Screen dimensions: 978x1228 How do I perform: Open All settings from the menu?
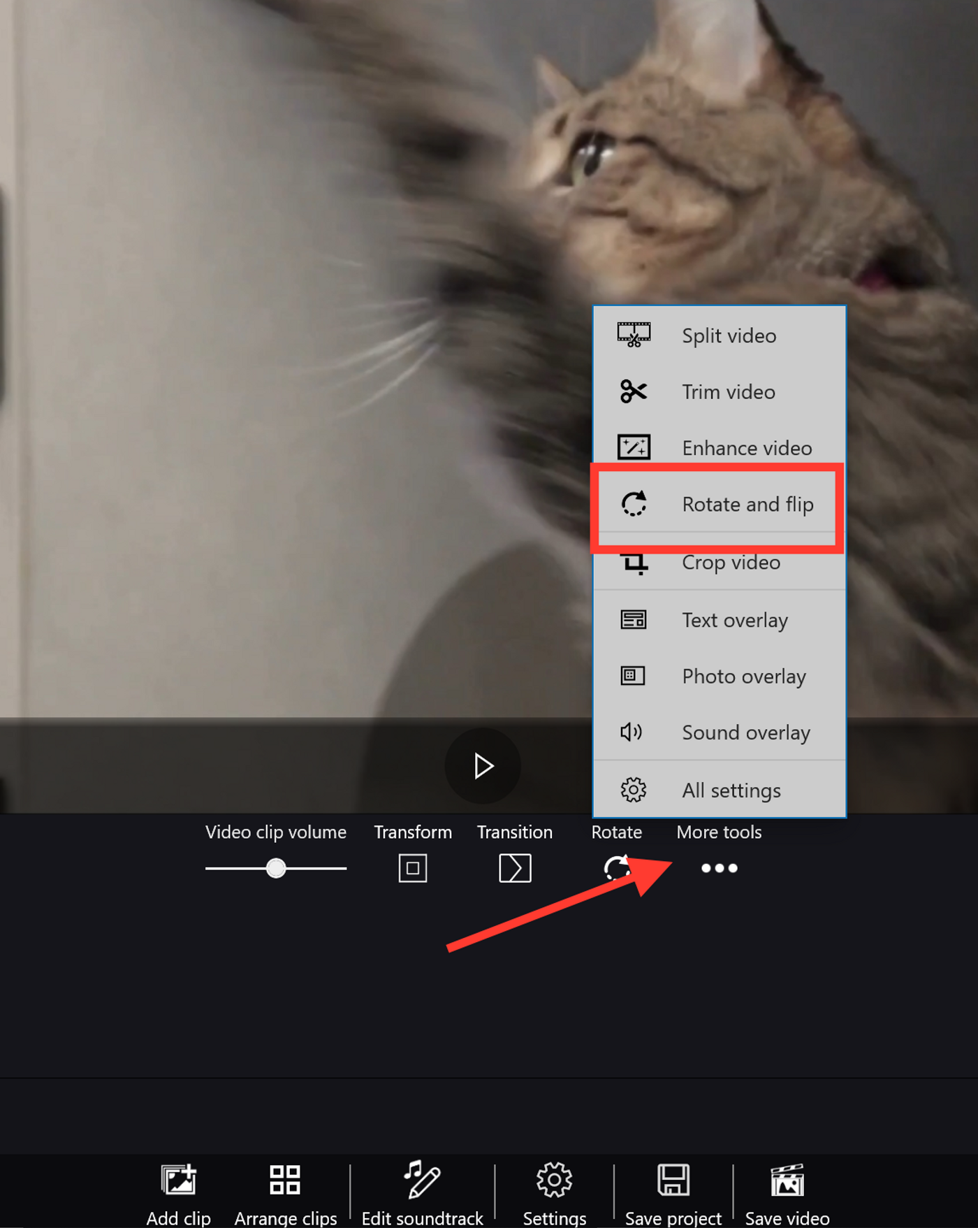[720, 790]
